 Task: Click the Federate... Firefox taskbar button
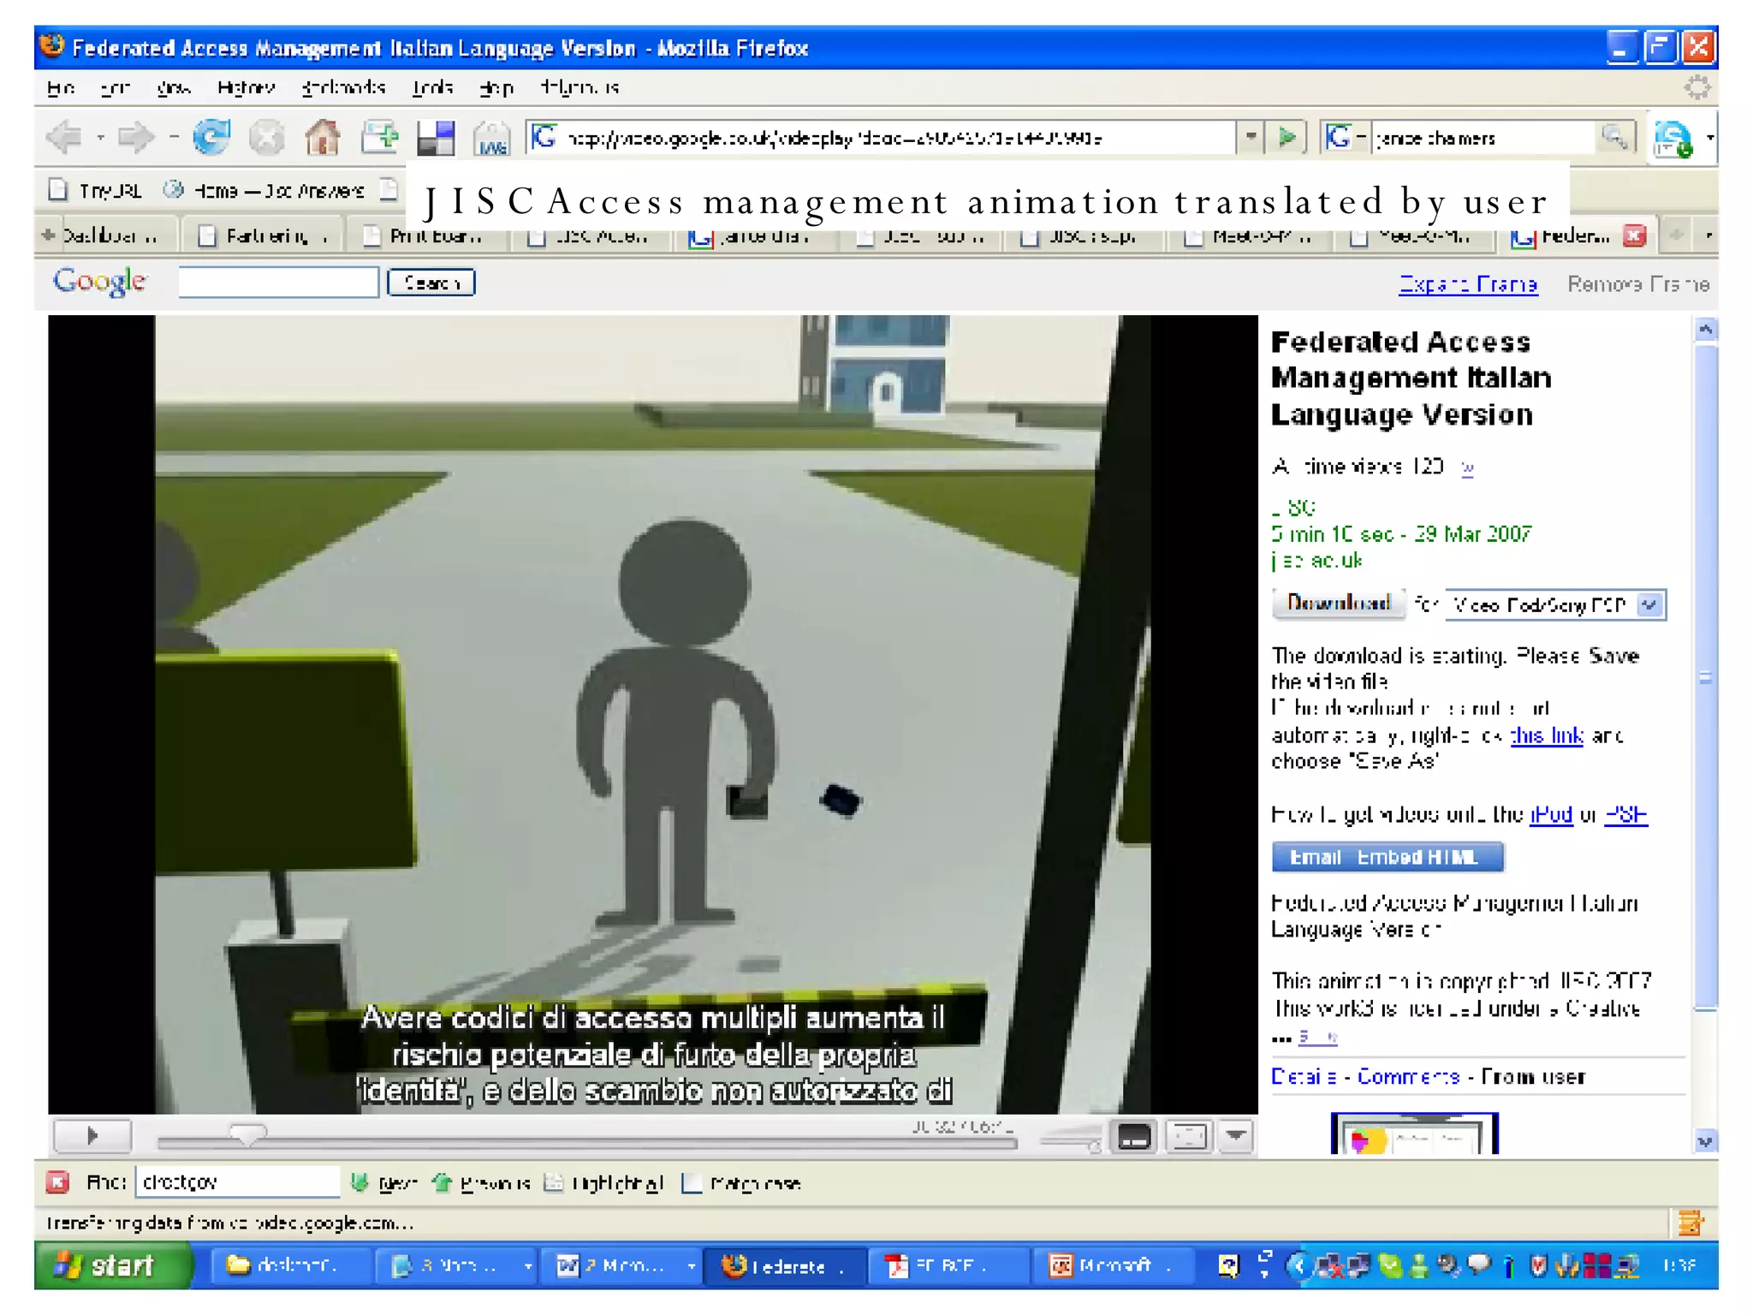(x=783, y=1265)
